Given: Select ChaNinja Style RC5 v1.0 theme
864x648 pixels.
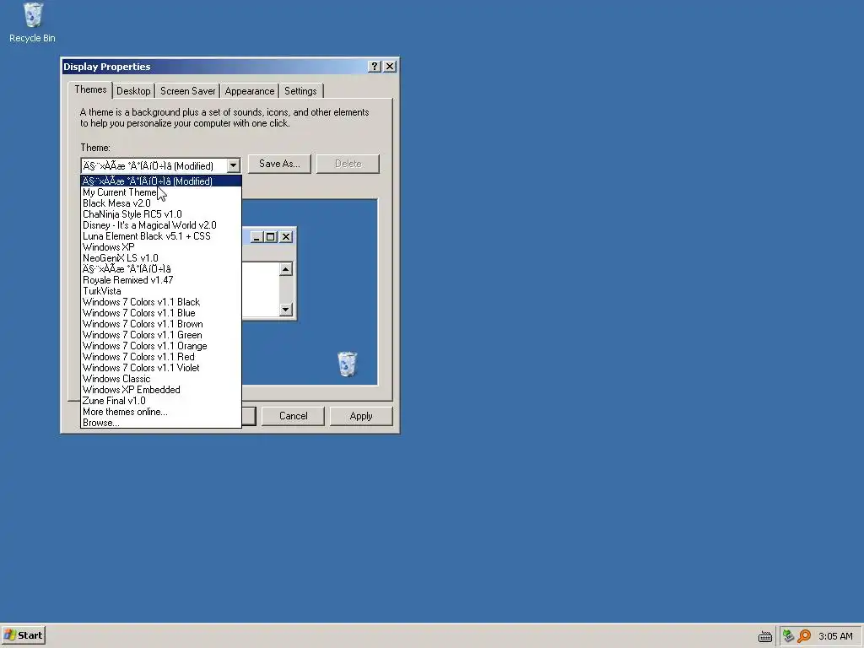Looking at the screenshot, I should [161, 214].
